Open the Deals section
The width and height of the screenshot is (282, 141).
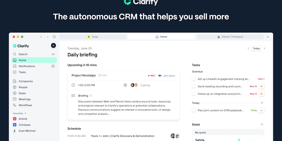pyautogui.click(x=34, y=93)
